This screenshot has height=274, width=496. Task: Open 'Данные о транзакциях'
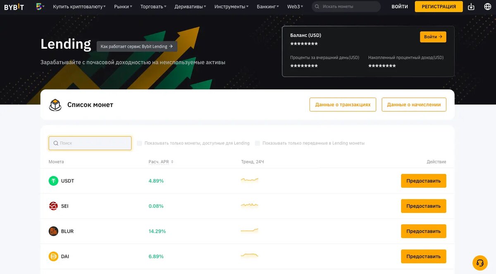(343, 104)
